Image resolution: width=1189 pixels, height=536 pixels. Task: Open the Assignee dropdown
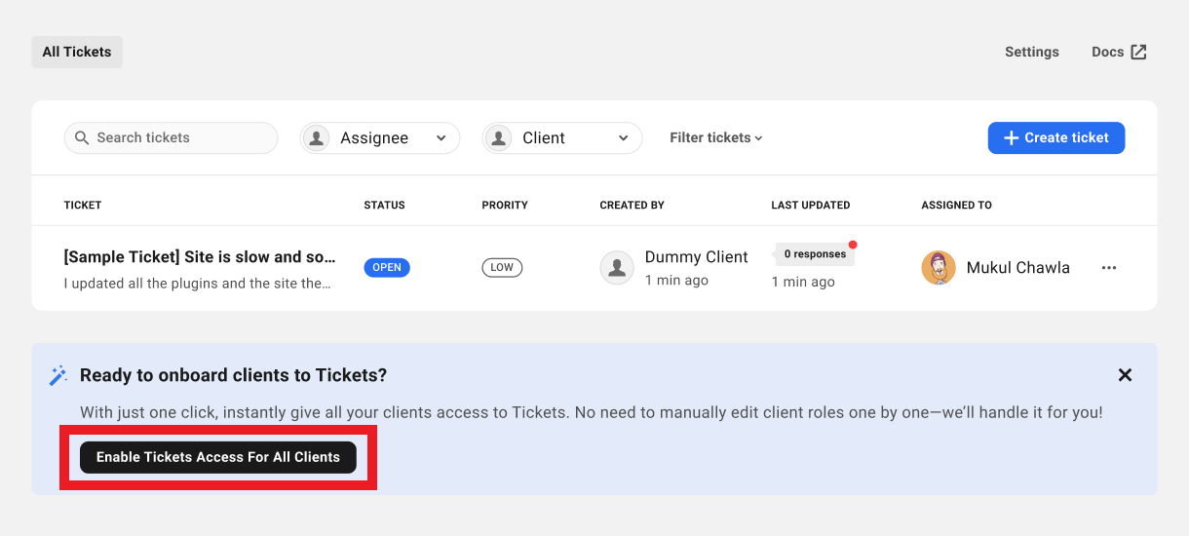[380, 137]
